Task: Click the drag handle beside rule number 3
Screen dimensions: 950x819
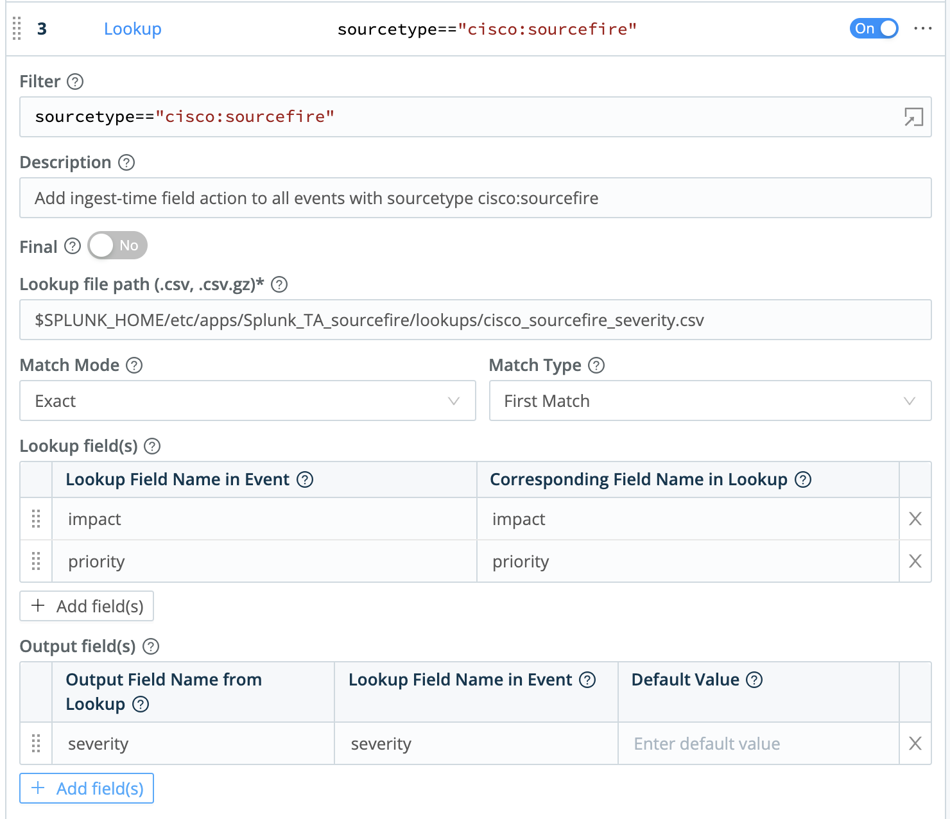Action: pos(17,29)
